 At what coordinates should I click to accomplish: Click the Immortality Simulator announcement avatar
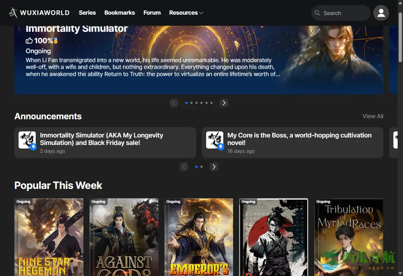click(27, 140)
